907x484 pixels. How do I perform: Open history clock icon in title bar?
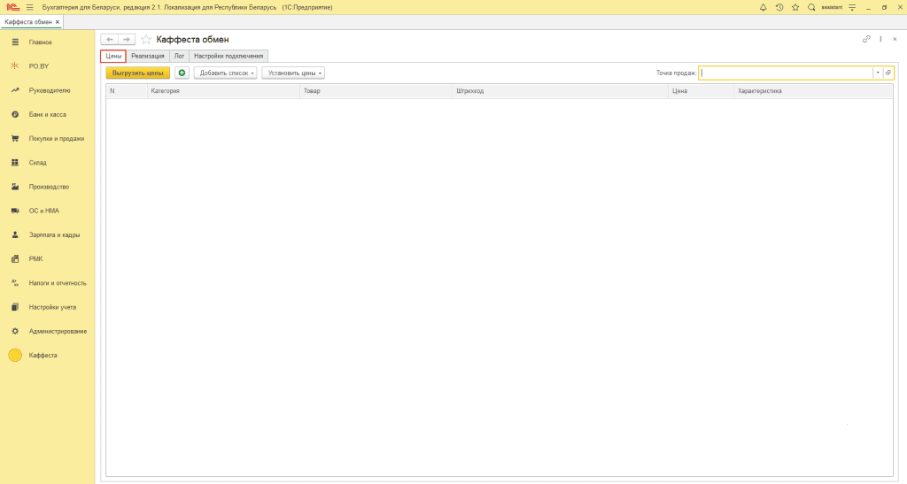779,7
